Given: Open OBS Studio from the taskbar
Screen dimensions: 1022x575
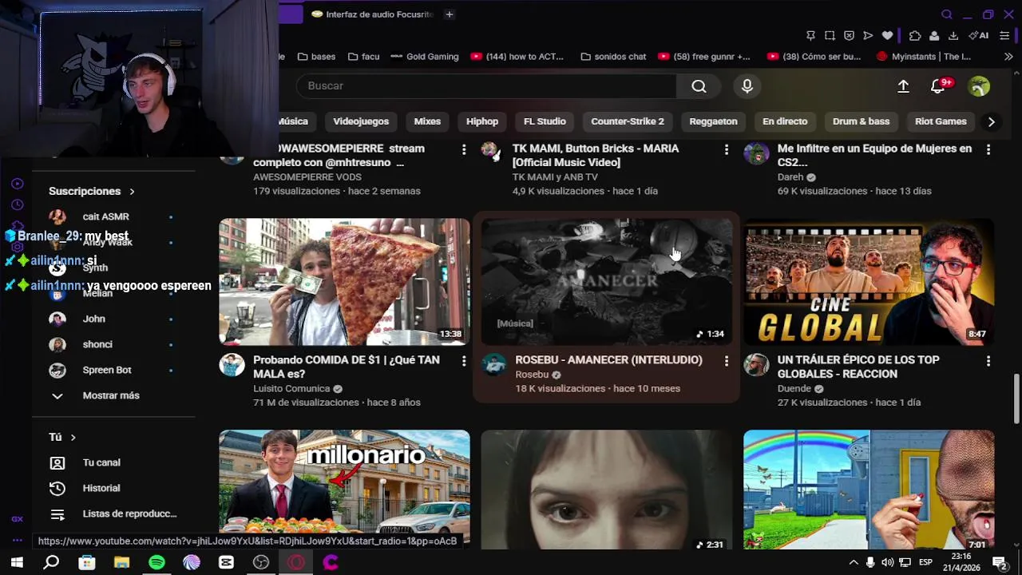Looking at the screenshot, I should [x=261, y=562].
